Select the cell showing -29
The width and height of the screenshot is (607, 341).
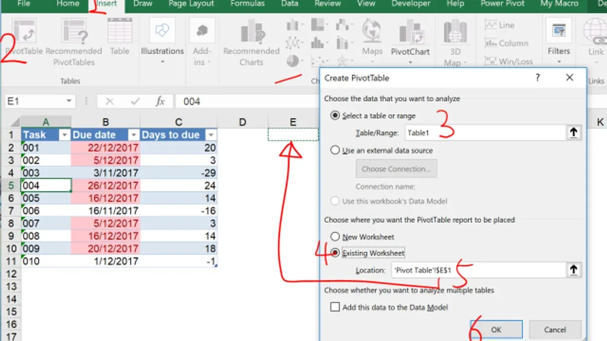click(x=179, y=173)
